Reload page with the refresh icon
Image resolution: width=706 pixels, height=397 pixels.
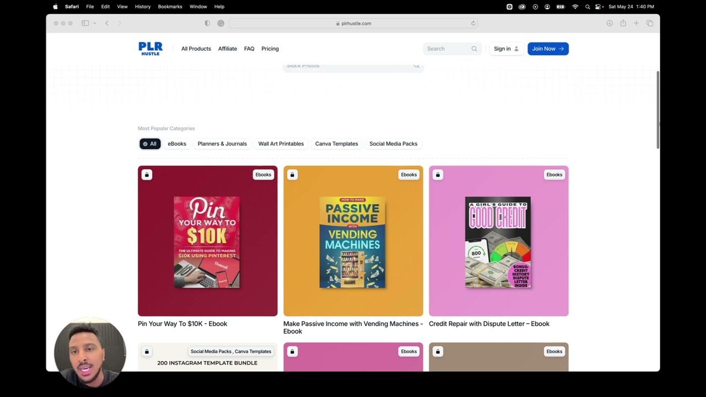tap(473, 23)
